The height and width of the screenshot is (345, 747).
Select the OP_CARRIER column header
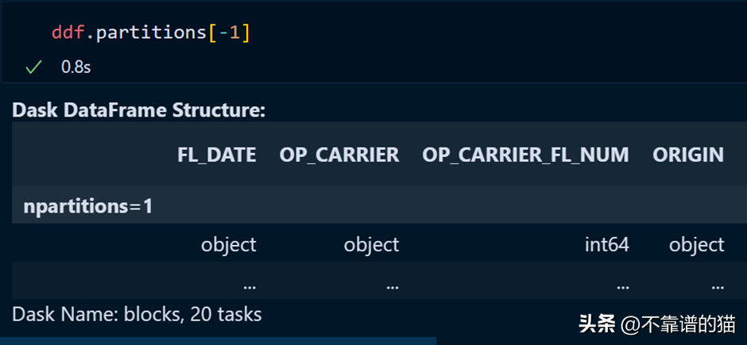click(x=339, y=155)
